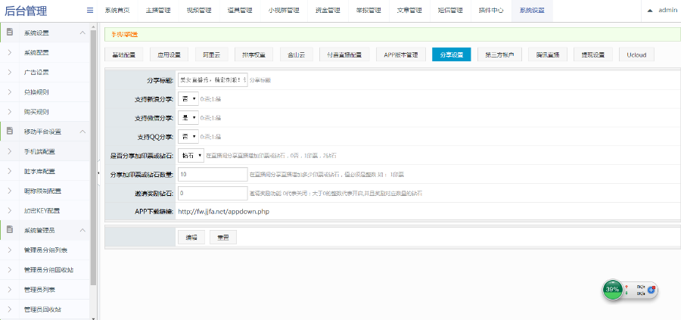Image resolution: width=681 pixels, height=320 pixels.
Task: Open the 支持QQ分享 dropdown
Action: [x=188, y=137]
